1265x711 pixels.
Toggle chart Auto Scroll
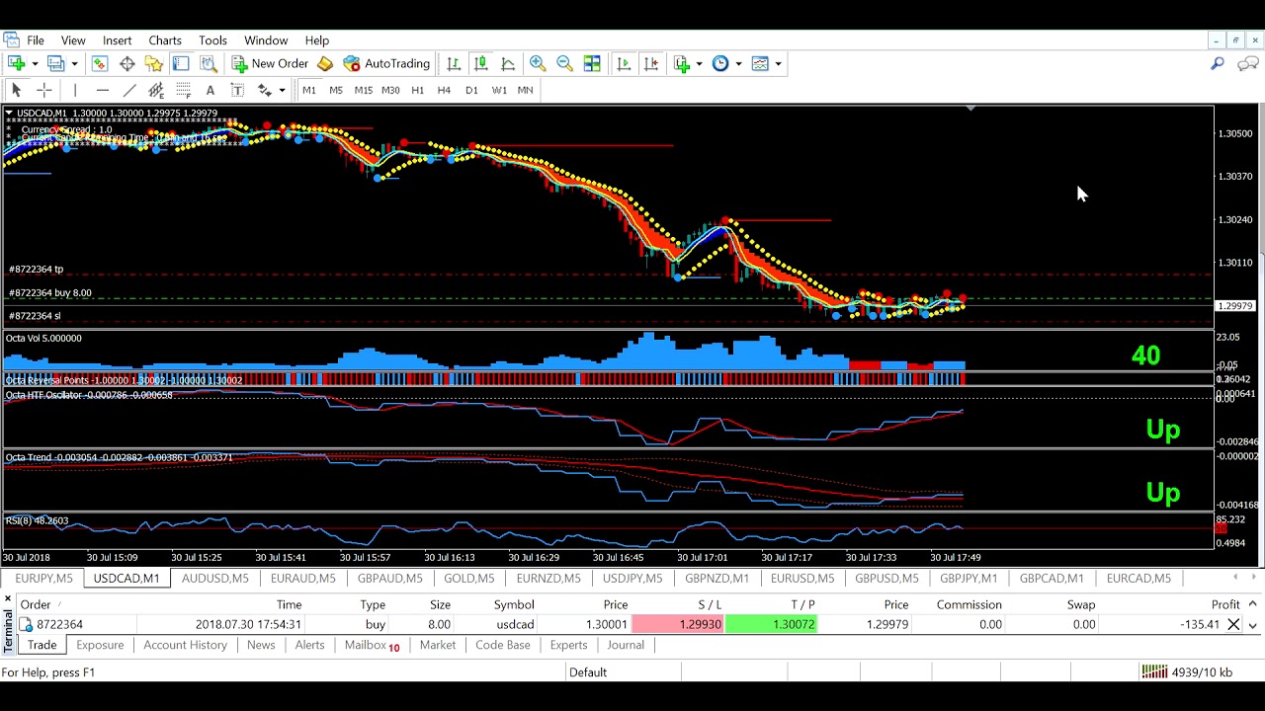(624, 63)
